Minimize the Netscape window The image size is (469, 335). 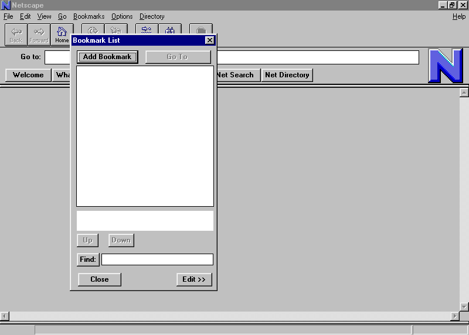tap(443, 5)
